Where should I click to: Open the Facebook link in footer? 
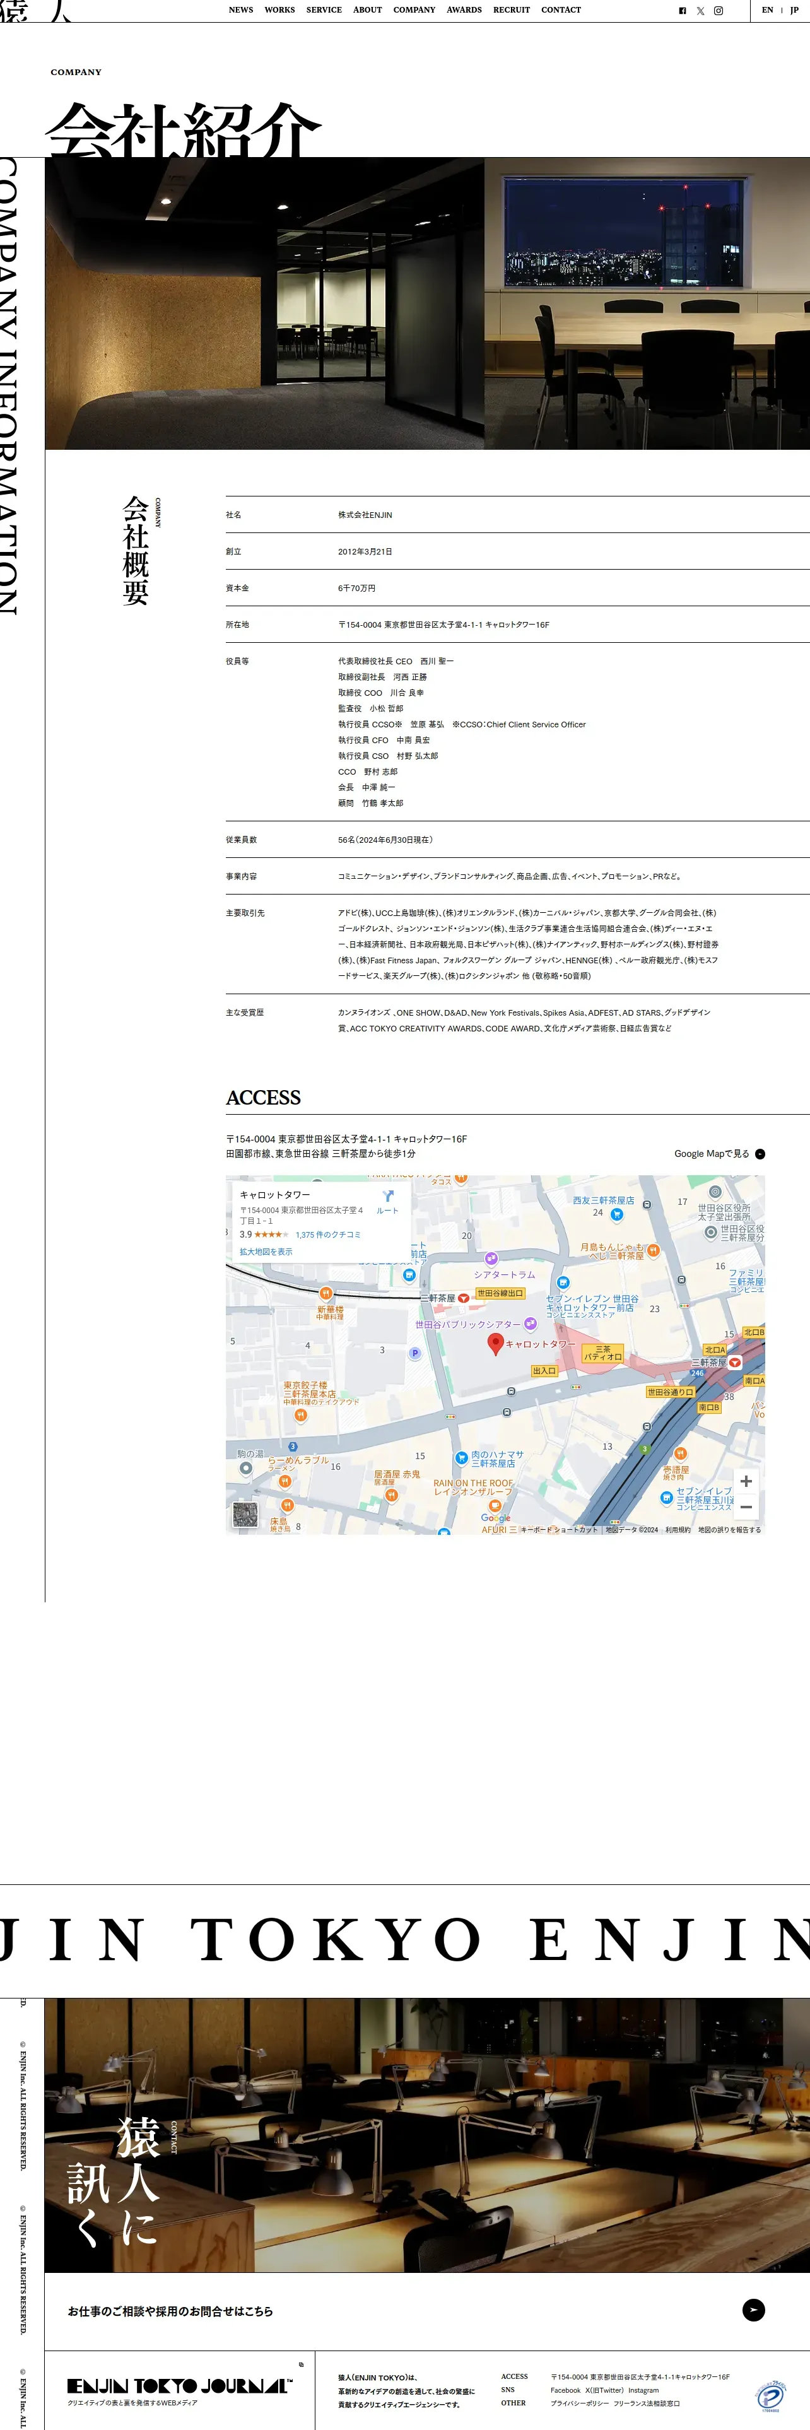[x=566, y=2390]
